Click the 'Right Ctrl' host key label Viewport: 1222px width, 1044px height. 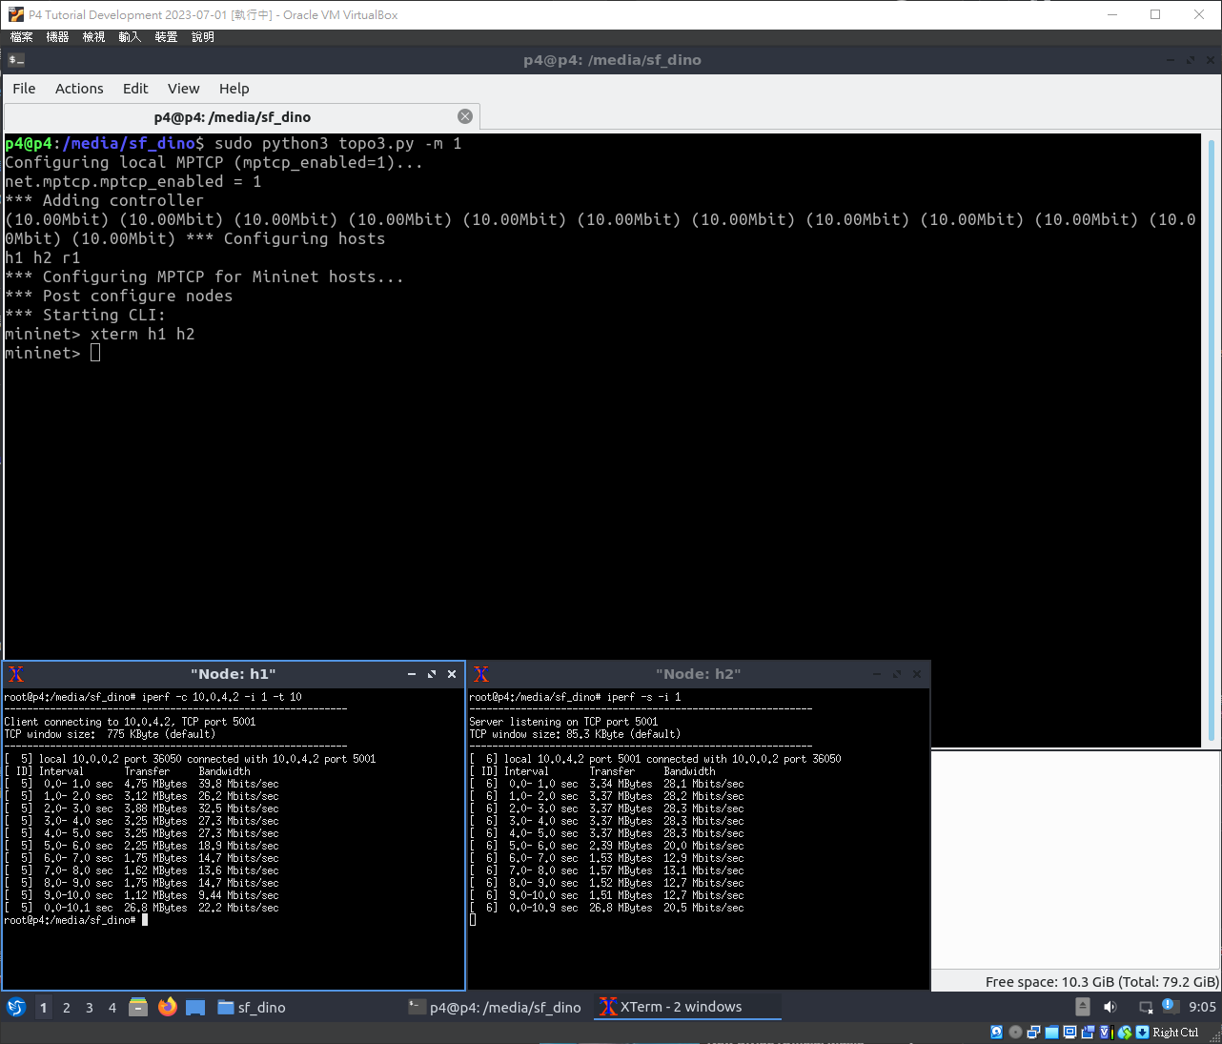click(x=1175, y=1033)
